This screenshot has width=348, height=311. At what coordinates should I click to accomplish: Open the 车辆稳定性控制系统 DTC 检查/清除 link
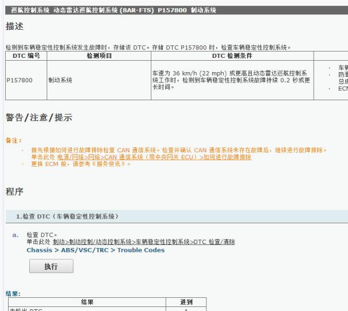coord(144,242)
